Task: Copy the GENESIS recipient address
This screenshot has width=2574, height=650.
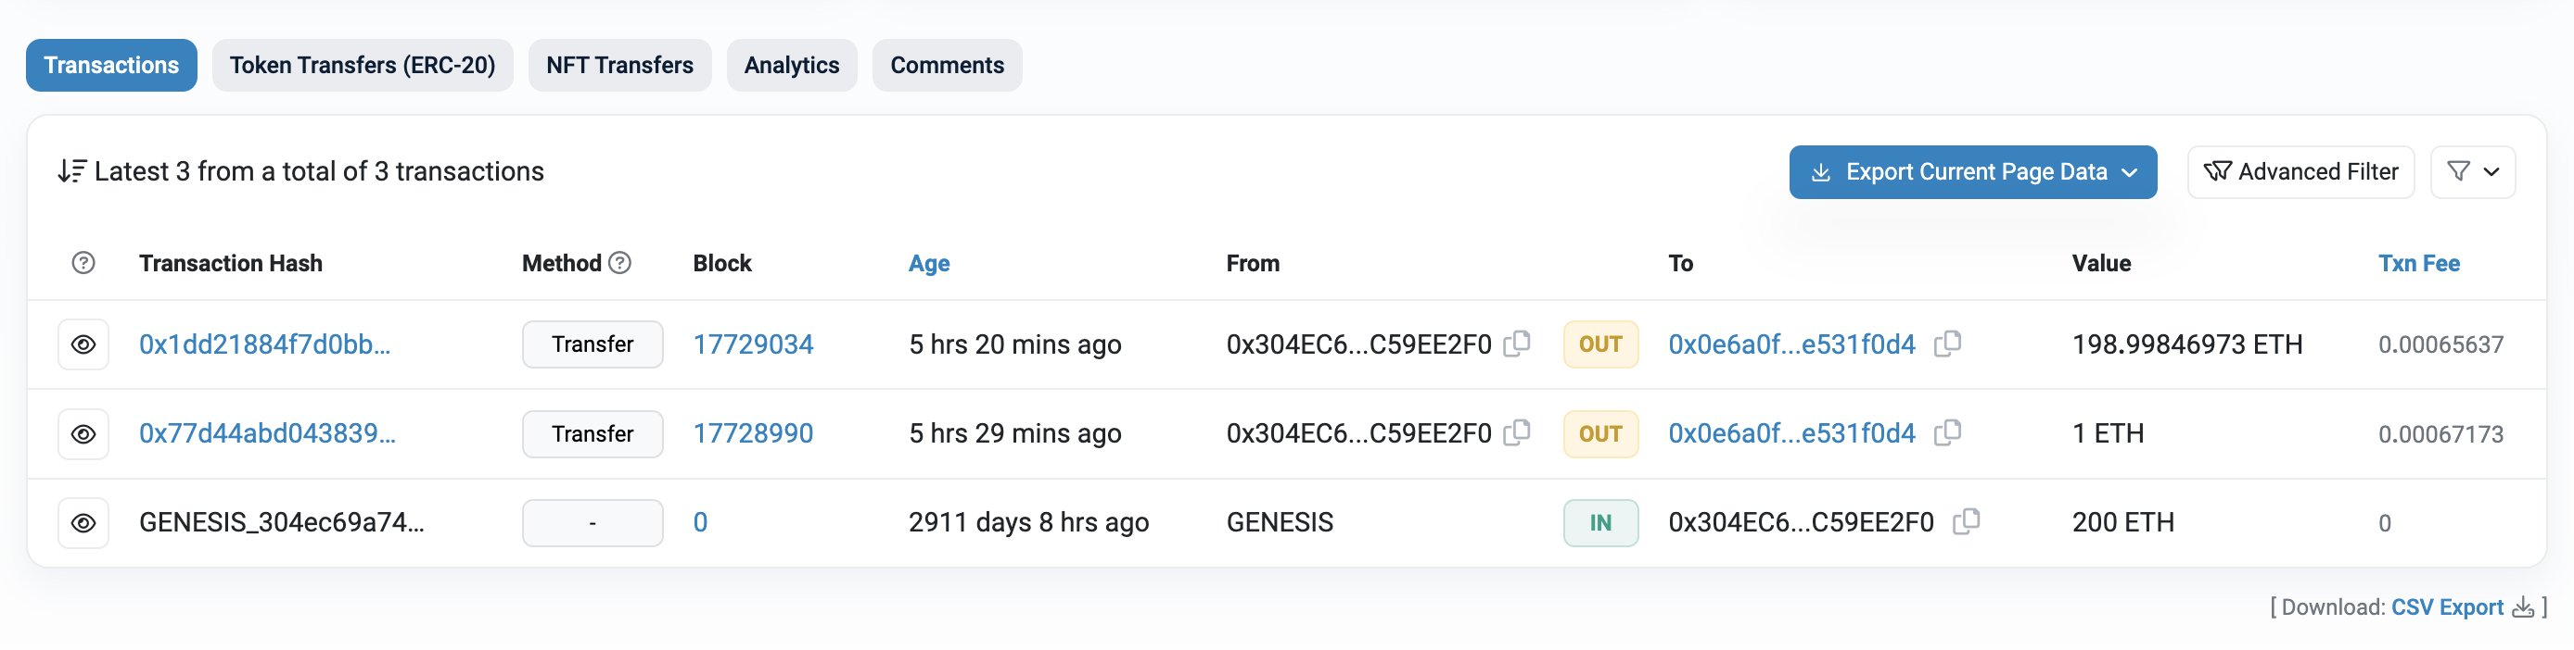Action: coord(1967,521)
